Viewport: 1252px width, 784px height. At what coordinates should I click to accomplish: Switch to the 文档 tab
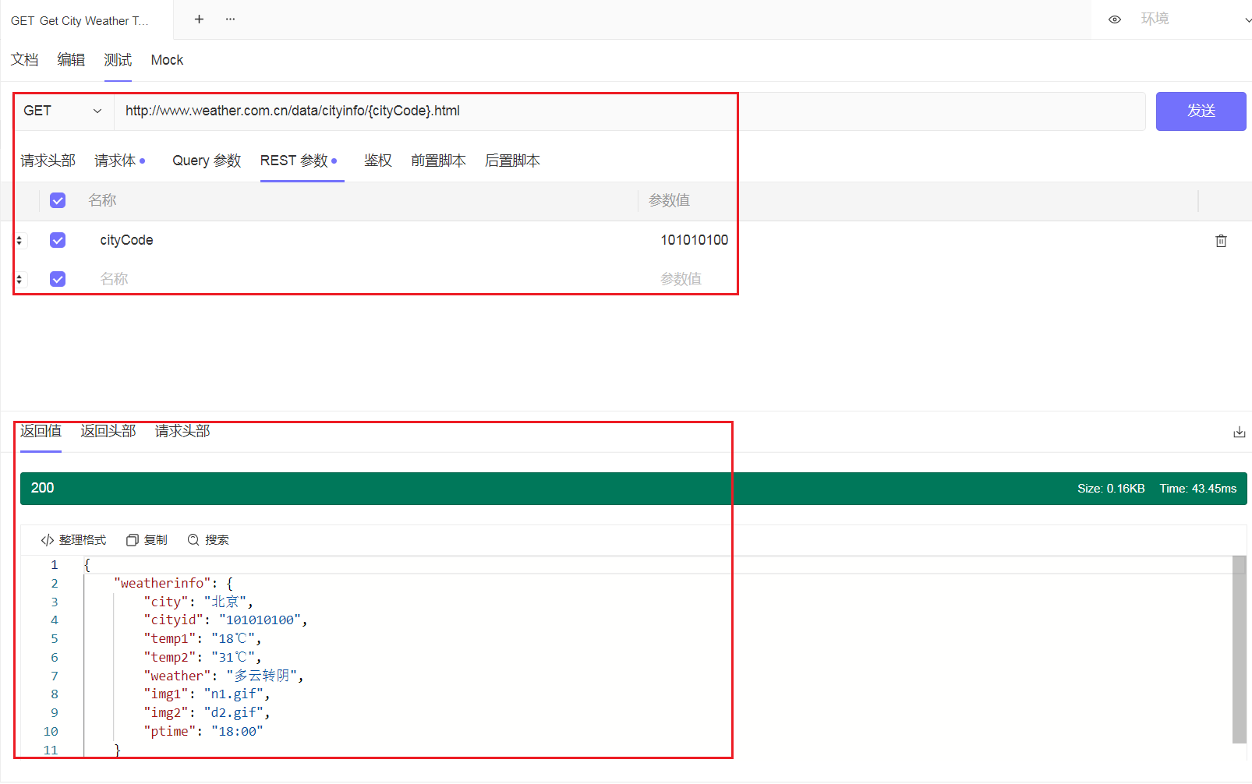coord(24,60)
